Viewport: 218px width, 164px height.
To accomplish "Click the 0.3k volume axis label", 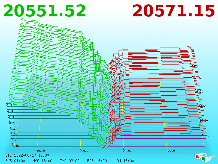I will pyautogui.click(x=14, y=134).
